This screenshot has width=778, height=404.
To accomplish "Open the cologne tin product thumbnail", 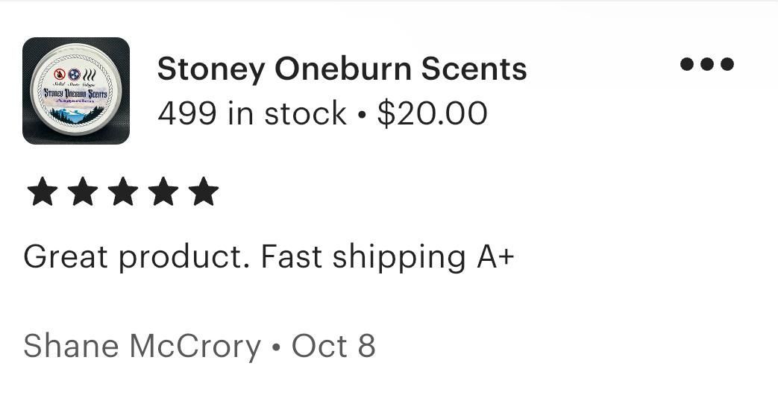I will 76,91.
